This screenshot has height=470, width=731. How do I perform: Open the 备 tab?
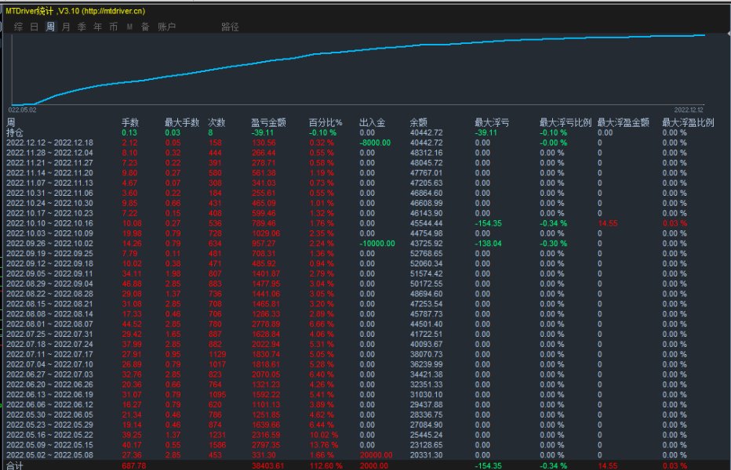pos(145,27)
